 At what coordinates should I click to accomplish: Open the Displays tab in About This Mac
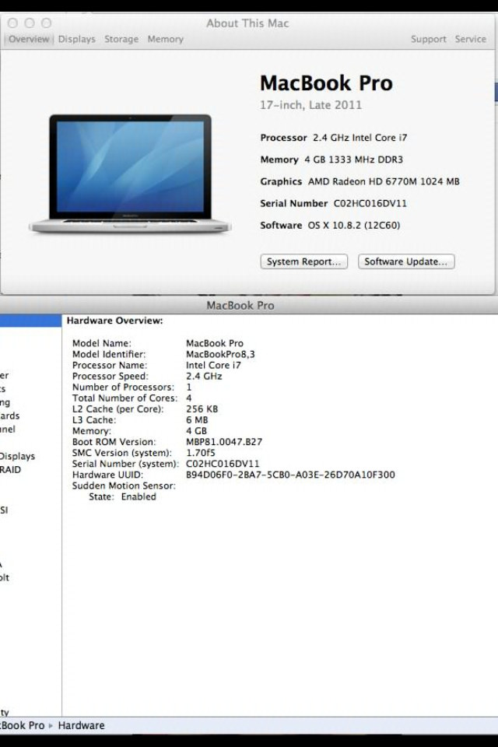(x=76, y=39)
